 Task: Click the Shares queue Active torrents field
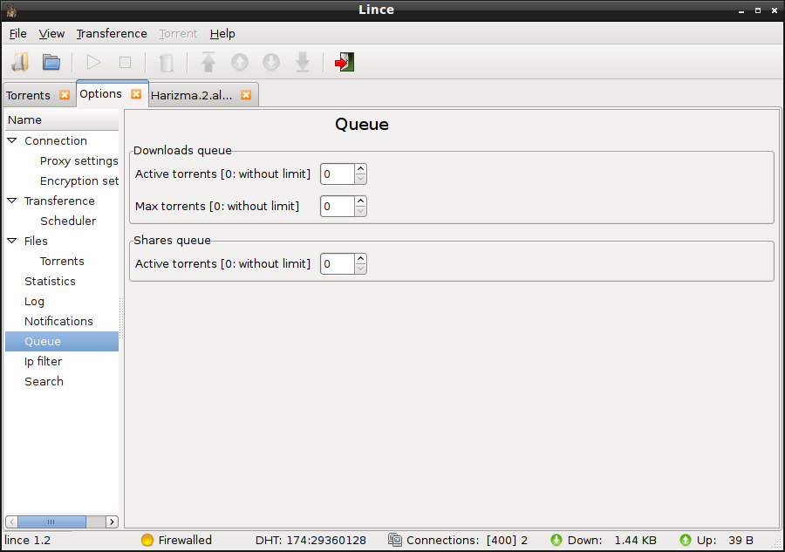click(338, 263)
